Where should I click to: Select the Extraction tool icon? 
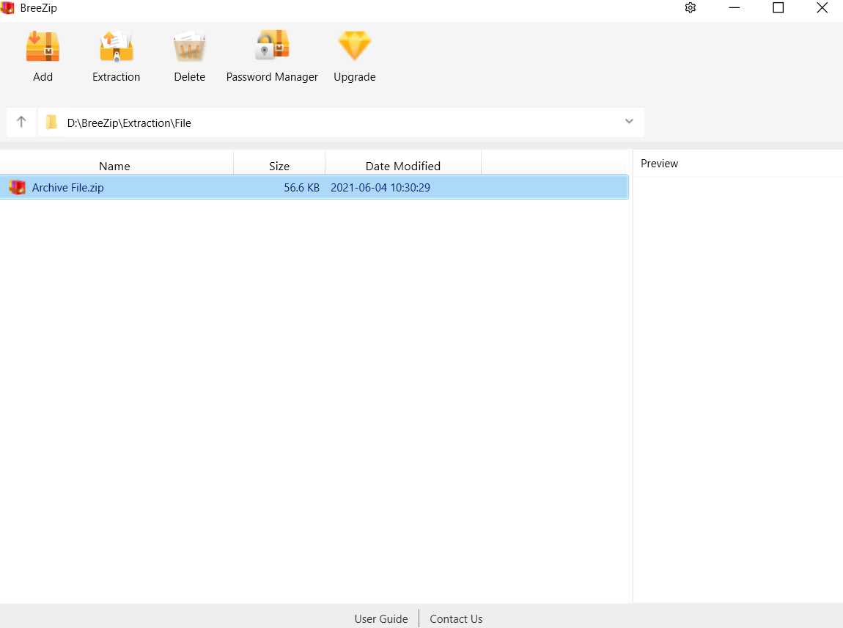(x=116, y=45)
